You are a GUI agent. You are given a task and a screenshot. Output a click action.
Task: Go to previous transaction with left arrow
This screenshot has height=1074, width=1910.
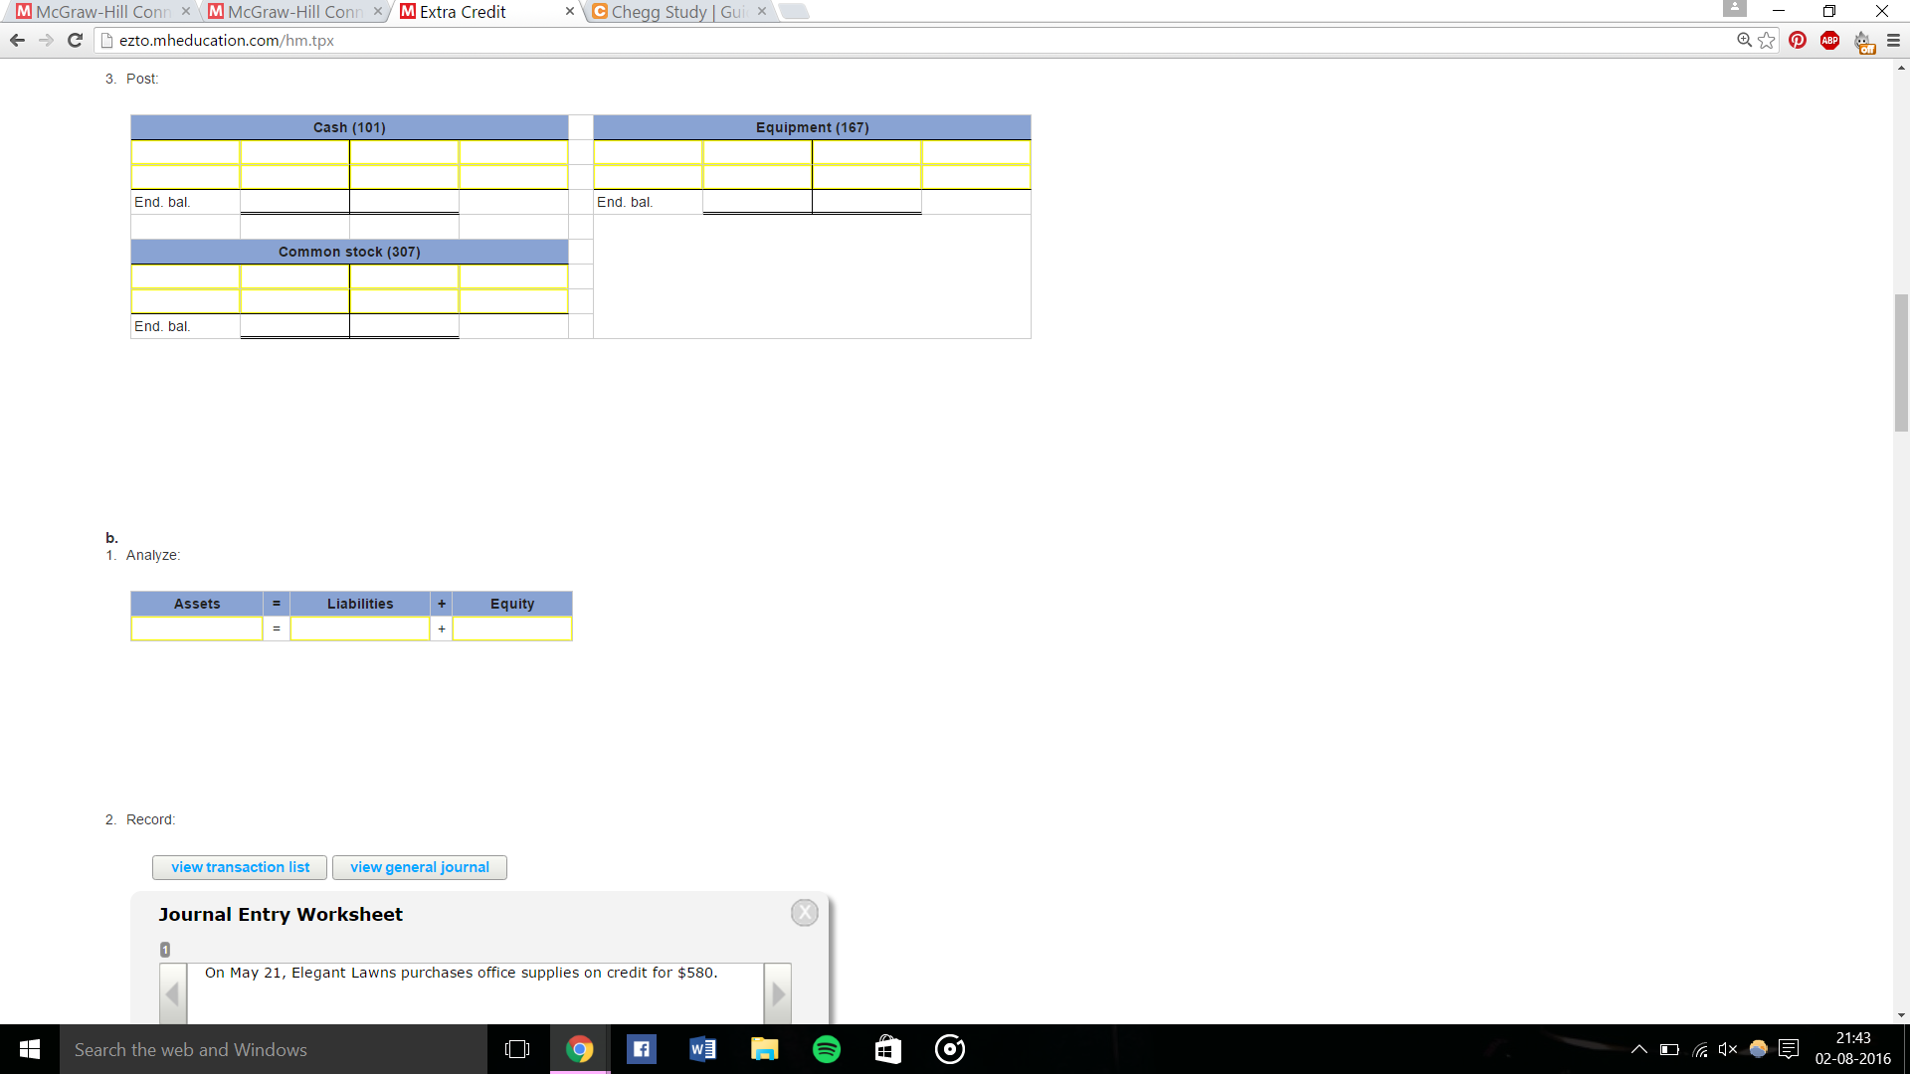click(173, 994)
